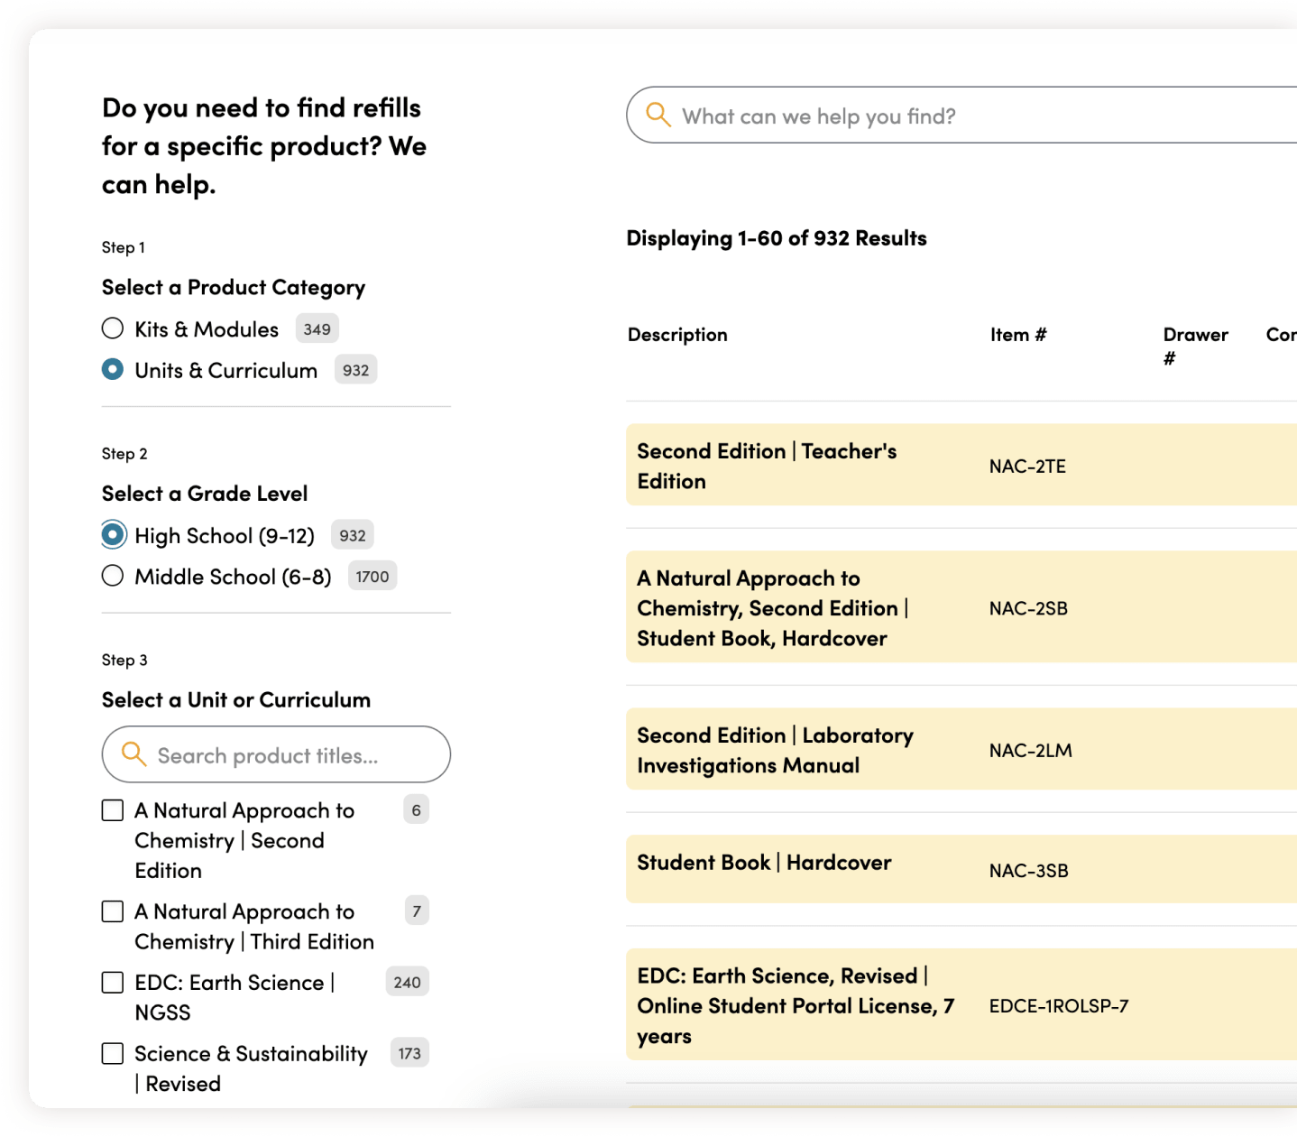
Task: Enable the EDC: Earth Science NGSS checkbox
Action: [113, 982]
